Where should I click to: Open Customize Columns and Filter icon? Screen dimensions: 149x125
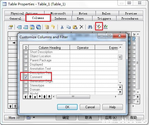pyautogui.click(x=99, y=27)
